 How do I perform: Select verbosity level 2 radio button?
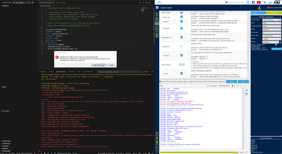[239, 86]
